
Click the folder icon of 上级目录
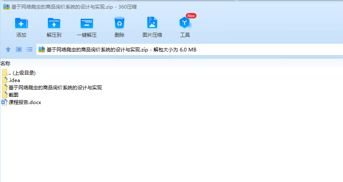[5, 73]
